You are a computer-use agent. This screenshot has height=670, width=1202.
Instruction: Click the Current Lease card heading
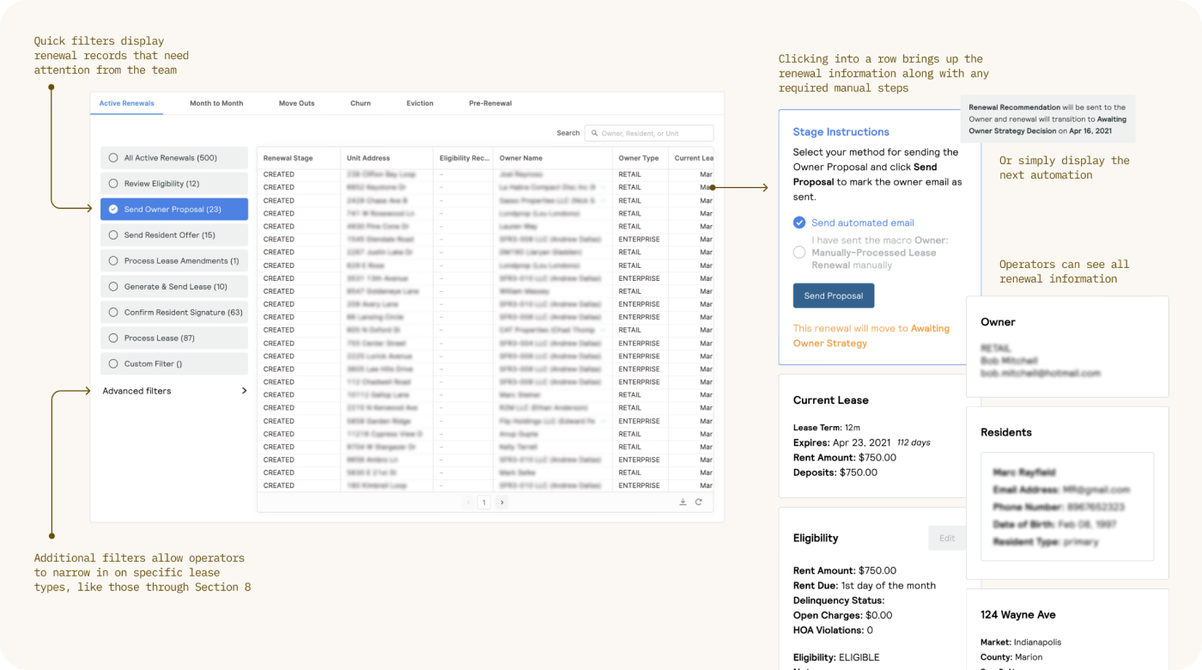pyautogui.click(x=831, y=400)
